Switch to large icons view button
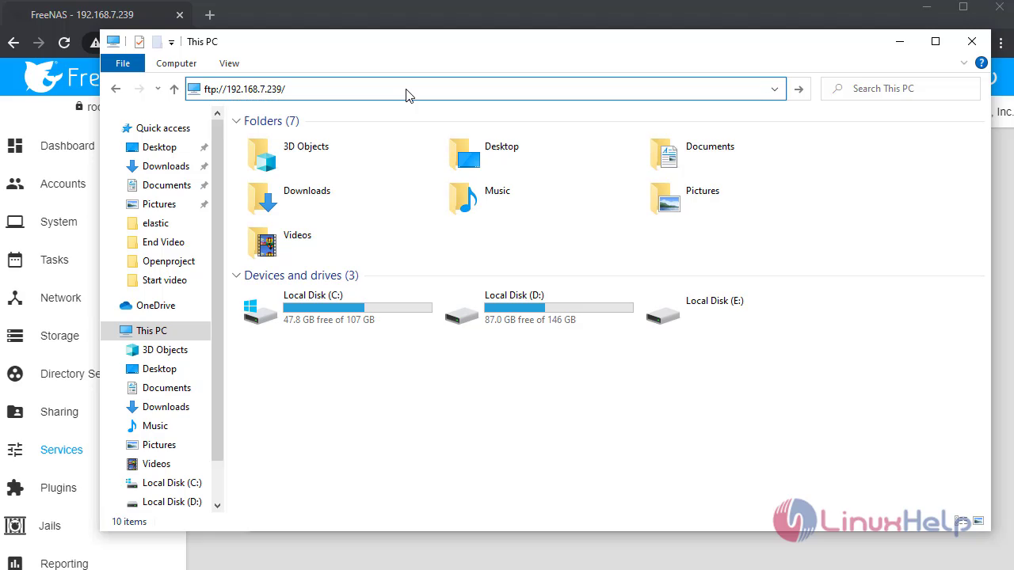The image size is (1014, 570). tap(978, 521)
